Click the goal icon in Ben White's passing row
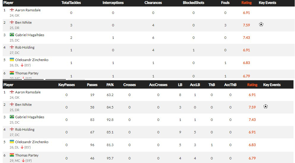The image size is (295, 163). coord(265,106)
